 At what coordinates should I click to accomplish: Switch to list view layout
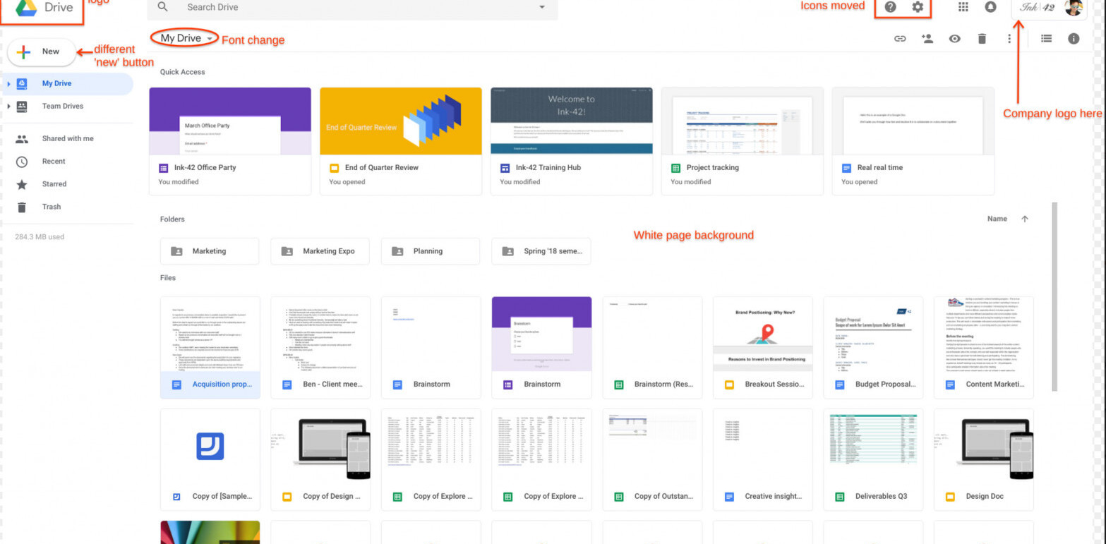tap(1047, 39)
